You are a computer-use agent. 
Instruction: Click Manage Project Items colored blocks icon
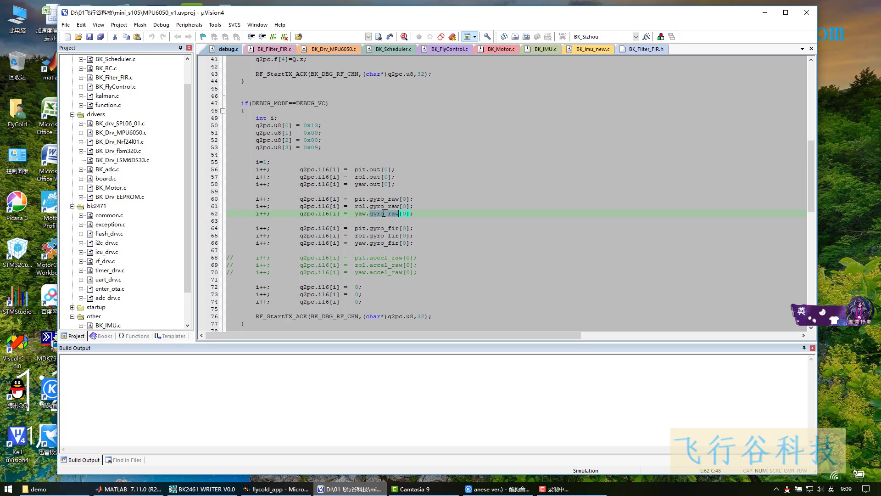click(661, 37)
